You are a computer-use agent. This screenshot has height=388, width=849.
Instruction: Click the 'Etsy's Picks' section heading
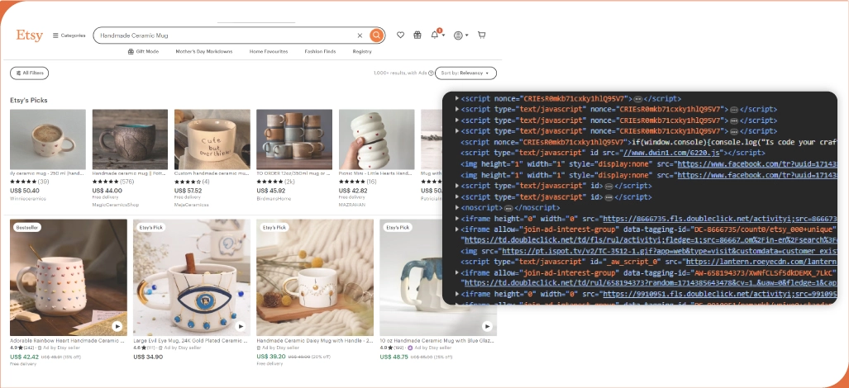point(29,101)
